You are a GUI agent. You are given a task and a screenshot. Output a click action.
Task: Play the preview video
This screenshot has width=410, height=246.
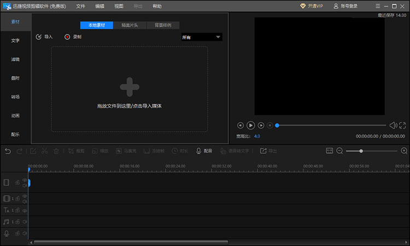pos(250,126)
